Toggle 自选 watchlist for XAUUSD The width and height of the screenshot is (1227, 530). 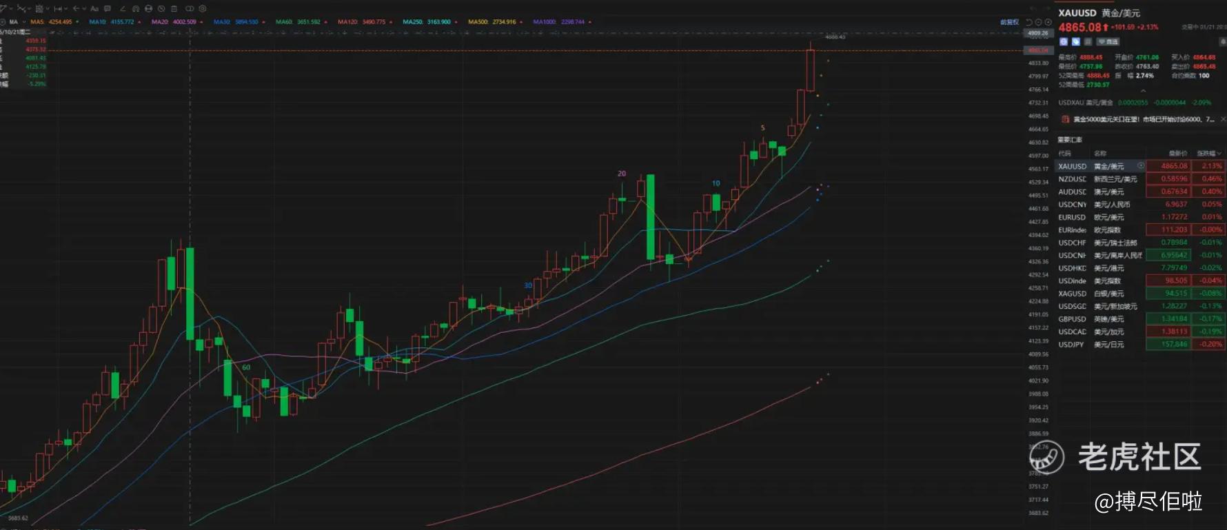(x=1108, y=41)
